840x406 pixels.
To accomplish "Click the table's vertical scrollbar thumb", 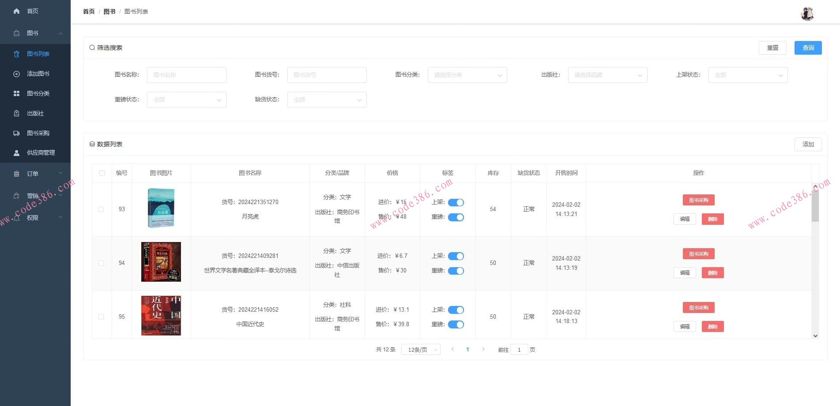I will pos(815,205).
